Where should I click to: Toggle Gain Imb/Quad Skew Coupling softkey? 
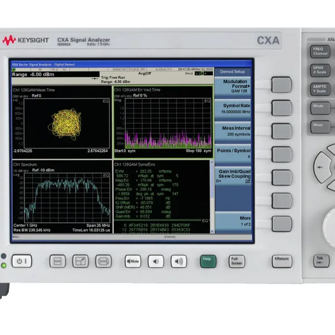[233, 176]
